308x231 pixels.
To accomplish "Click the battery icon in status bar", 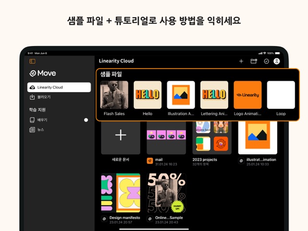I will (x=277, y=53).
